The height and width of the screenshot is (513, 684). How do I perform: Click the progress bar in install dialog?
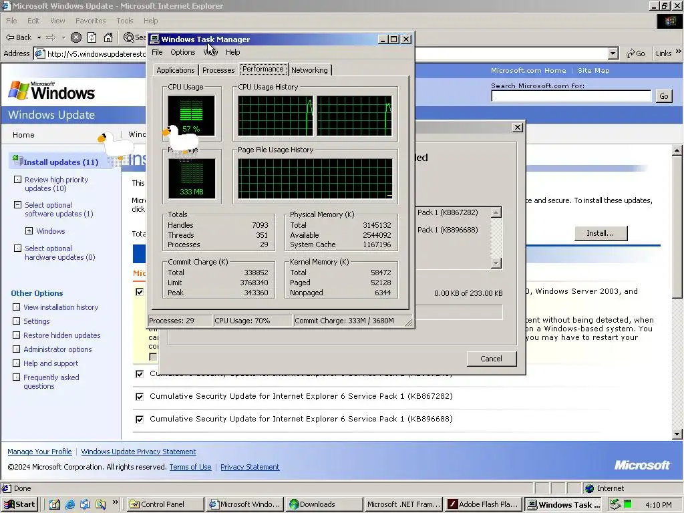[459, 313]
